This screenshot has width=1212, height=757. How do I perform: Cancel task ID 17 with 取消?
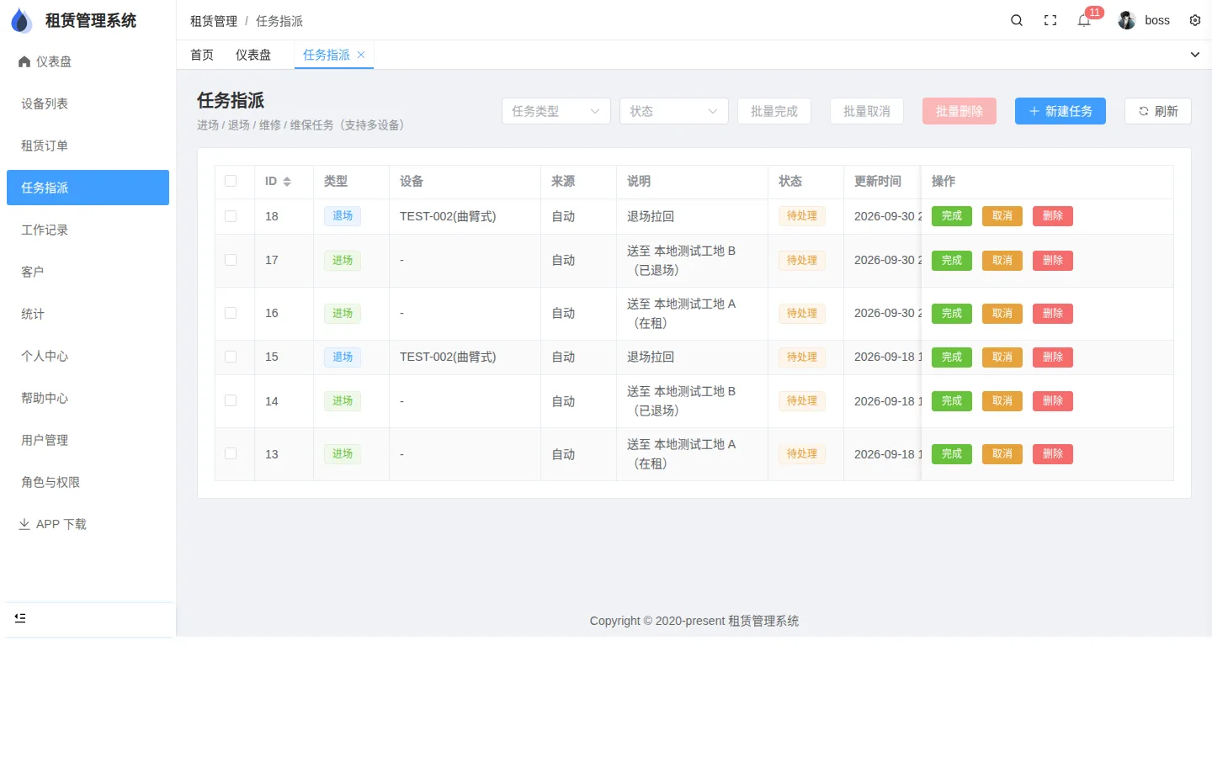(x=1002, y=261)
